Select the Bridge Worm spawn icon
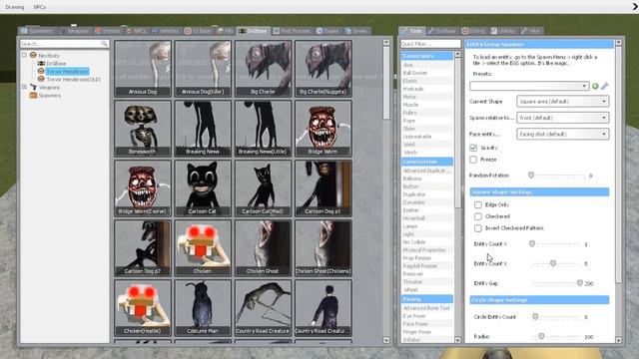This screenshot has height=359, width=639. [x=323, y=129]
